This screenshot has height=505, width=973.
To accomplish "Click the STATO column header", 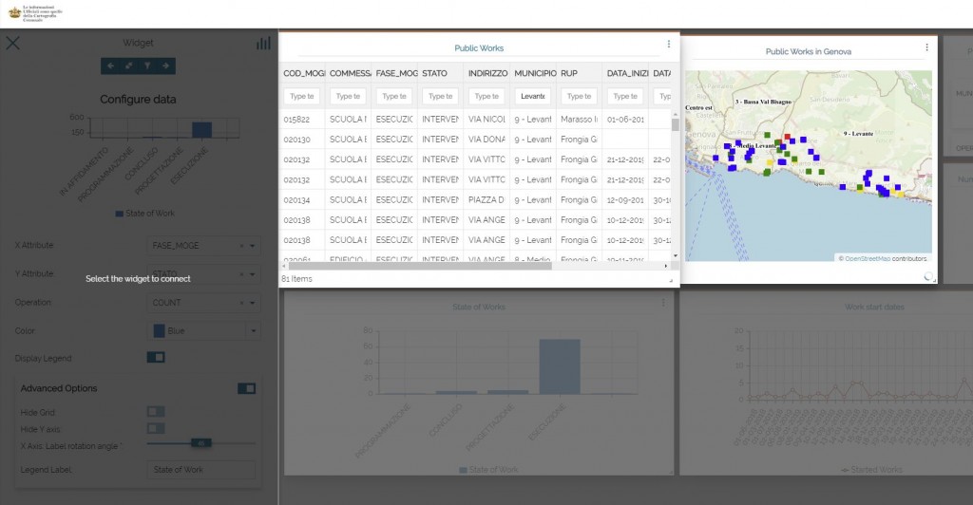I will click(441, 73).
